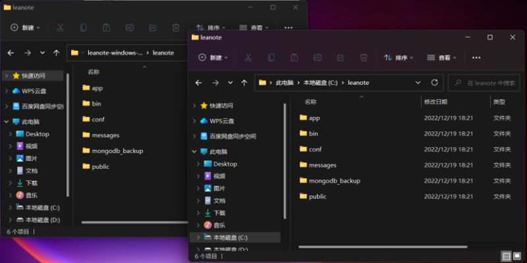Viewport: 527px width, 263px height.
Task: Click horizontal scrollbar in front window file list
Action: tap(383, 247)
